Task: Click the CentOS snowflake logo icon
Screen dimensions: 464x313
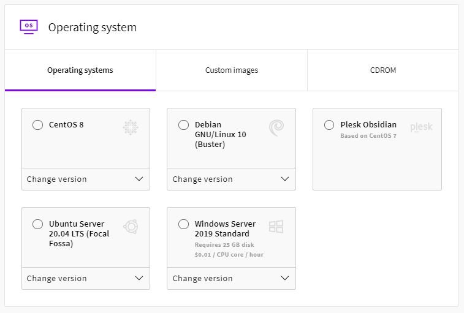Action: click(x=130, y=127)
